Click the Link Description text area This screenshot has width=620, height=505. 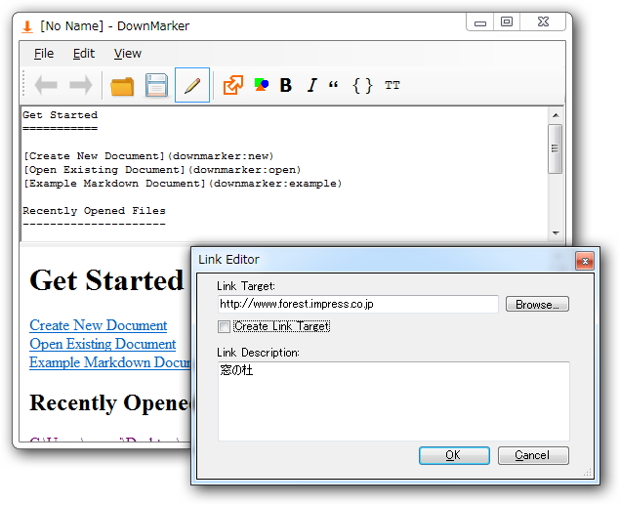click(x=393, y=401)
